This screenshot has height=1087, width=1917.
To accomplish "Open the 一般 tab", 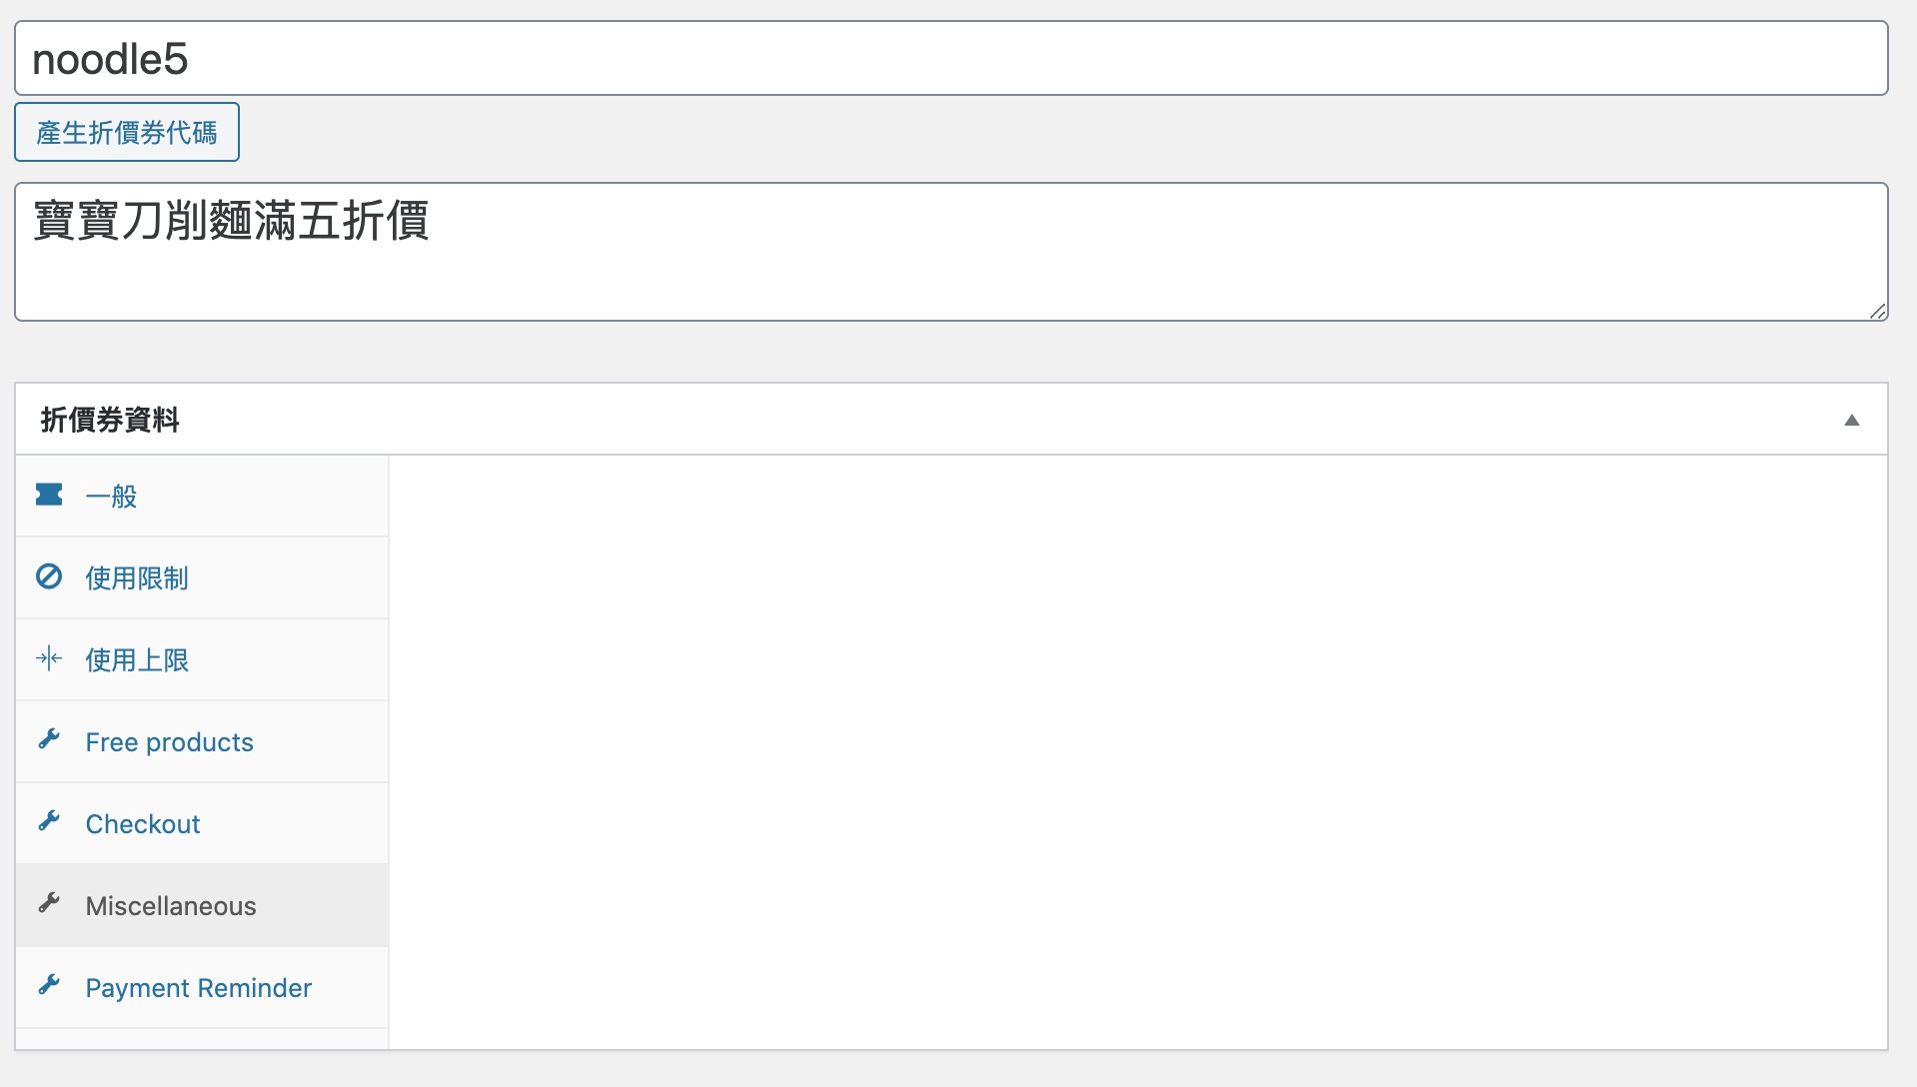I will click(202, 496).
